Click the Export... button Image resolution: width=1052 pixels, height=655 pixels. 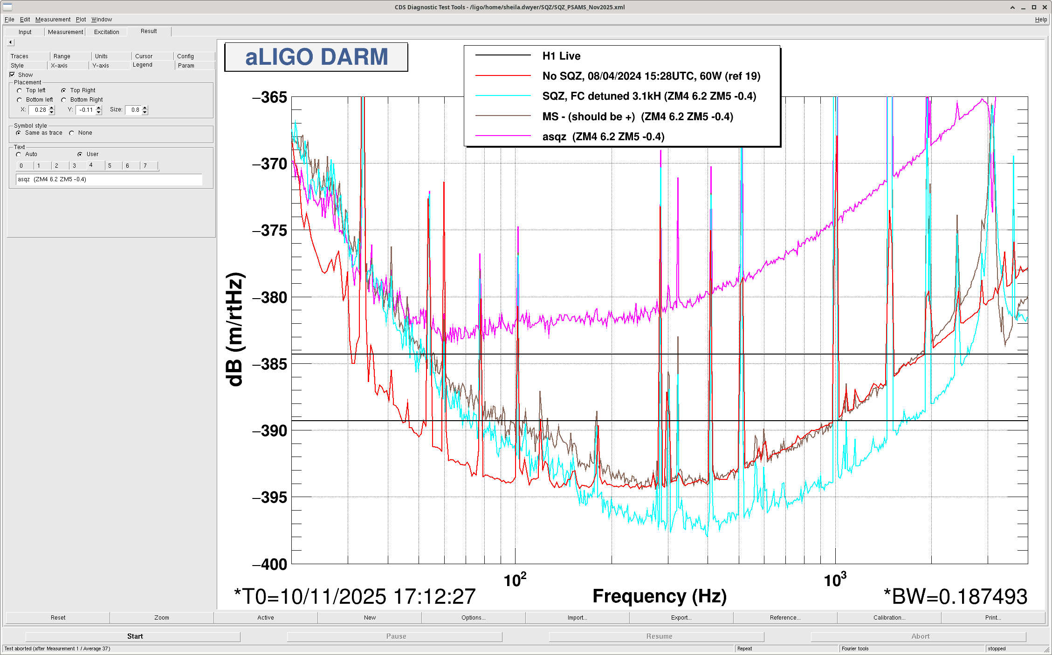click(x=681, y=618)
